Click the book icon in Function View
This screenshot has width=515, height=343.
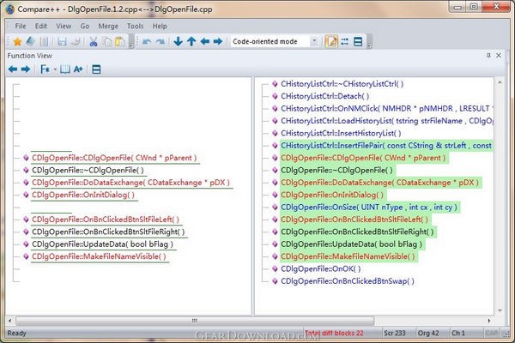[65, 69]
